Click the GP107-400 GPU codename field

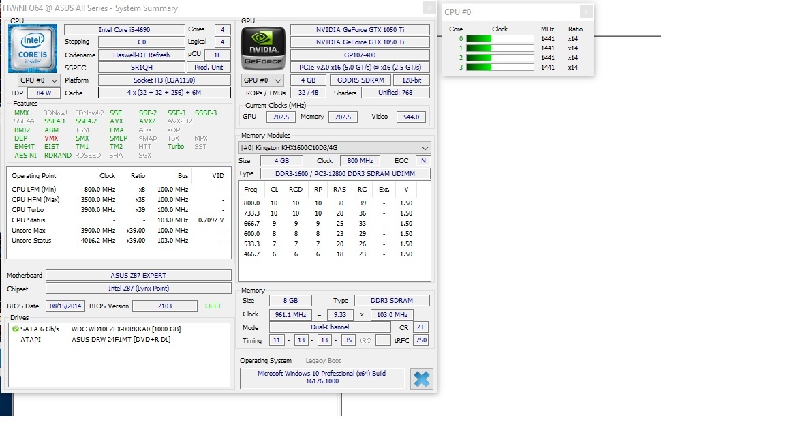360,55
